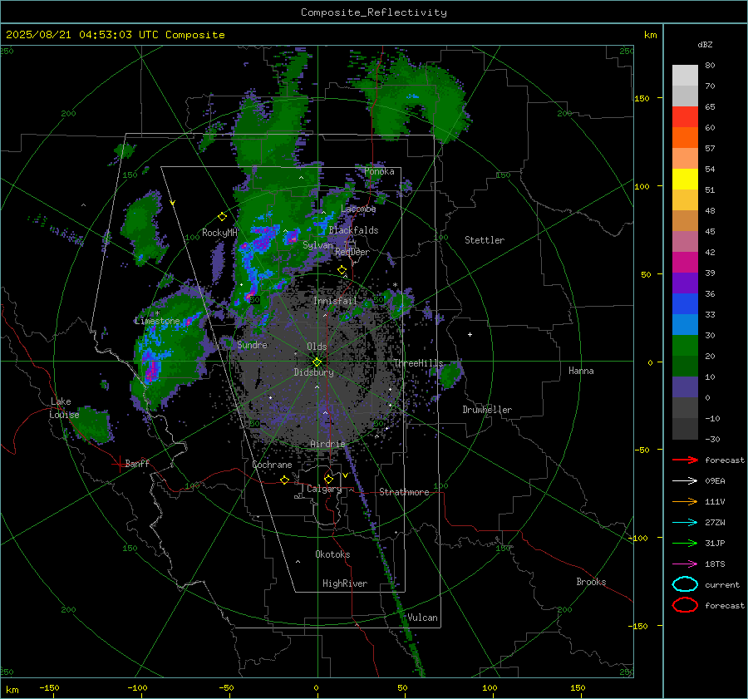Click the yellow diamond marker near RockyMH
This screenshot has height=699, width=748.
[222, 217]
